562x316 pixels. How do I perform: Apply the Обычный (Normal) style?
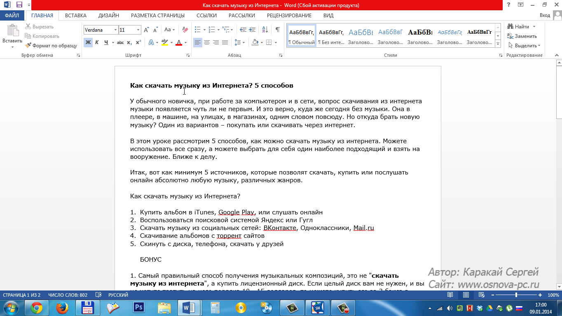coord(302,36)
